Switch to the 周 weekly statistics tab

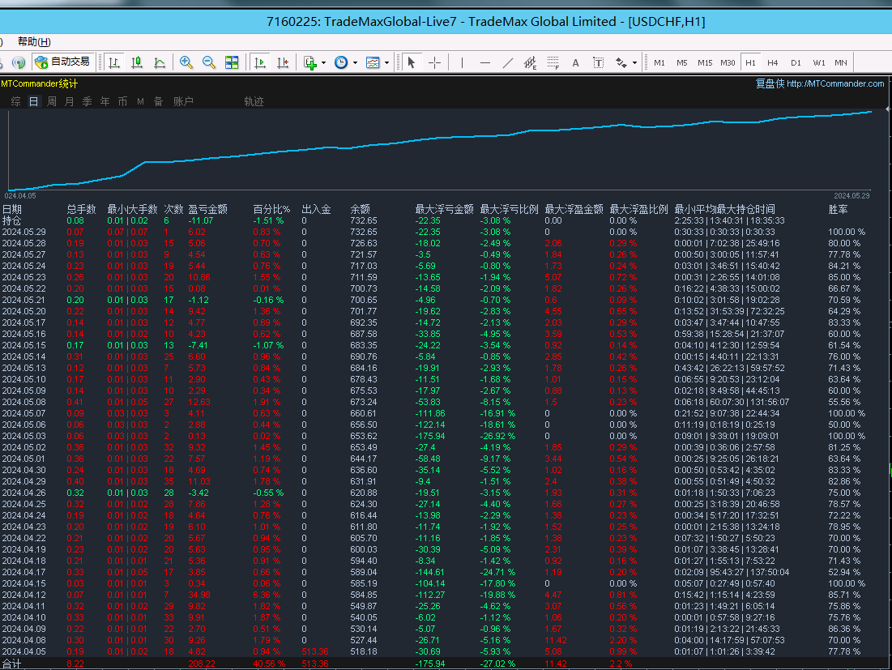tap(52, 101)
